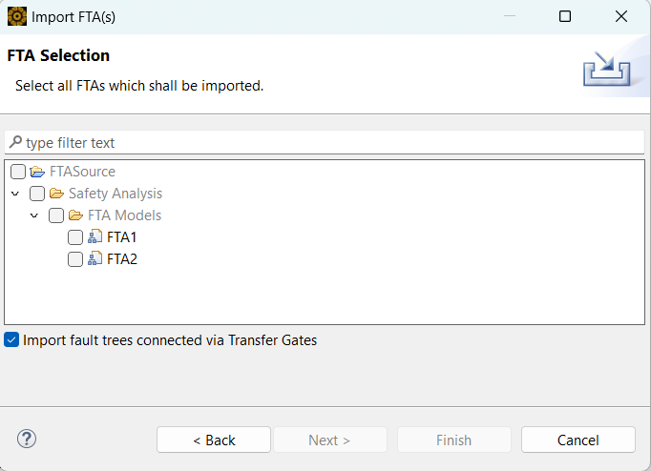Check the FTA1 checkbox
The width and height of the screenshot is (651, 471).
75,237
